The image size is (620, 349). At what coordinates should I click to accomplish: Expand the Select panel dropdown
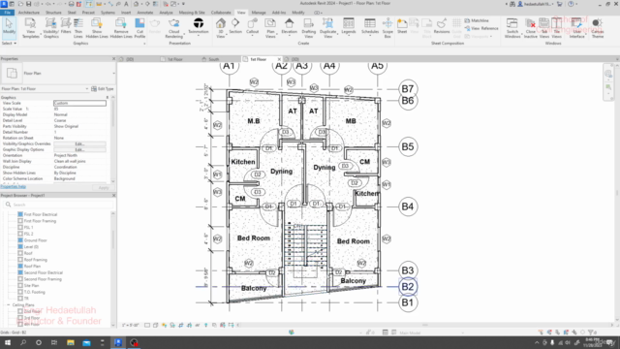pyautogui.click(x=9, y=43)
